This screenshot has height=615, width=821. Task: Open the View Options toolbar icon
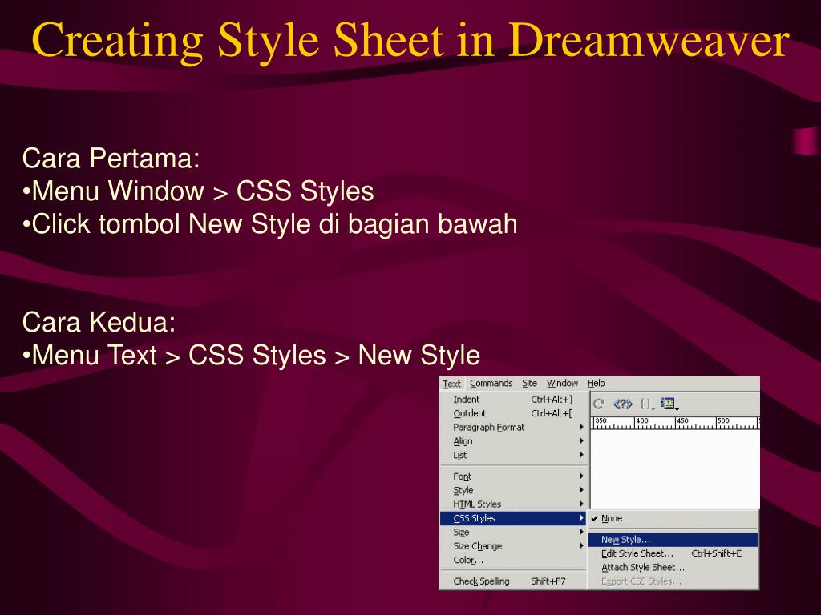click(x=669, y=404)
